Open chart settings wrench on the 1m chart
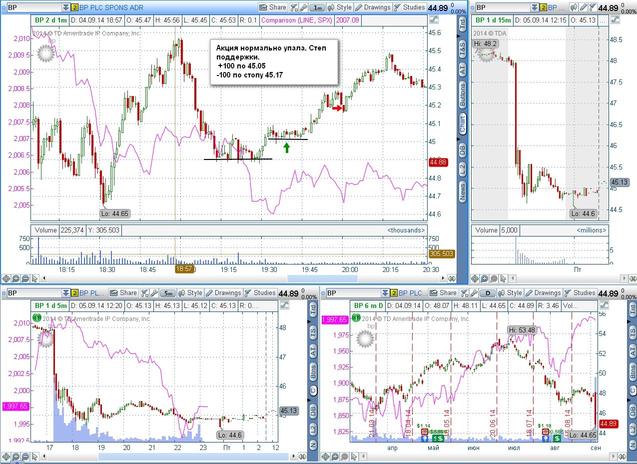637x464 pixels. tap(303, 7)
